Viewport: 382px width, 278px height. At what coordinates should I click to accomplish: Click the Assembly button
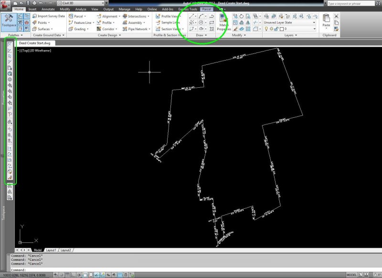(133, 22)
